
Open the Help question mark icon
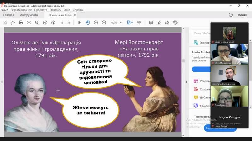tap(231, 15)
